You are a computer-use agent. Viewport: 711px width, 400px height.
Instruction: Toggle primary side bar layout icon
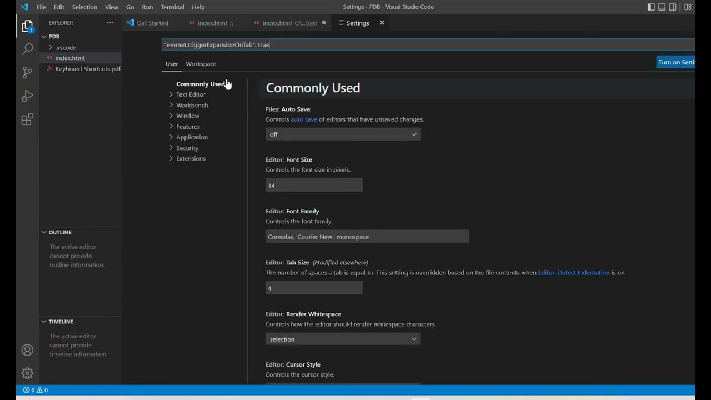(x=651, y=7)
